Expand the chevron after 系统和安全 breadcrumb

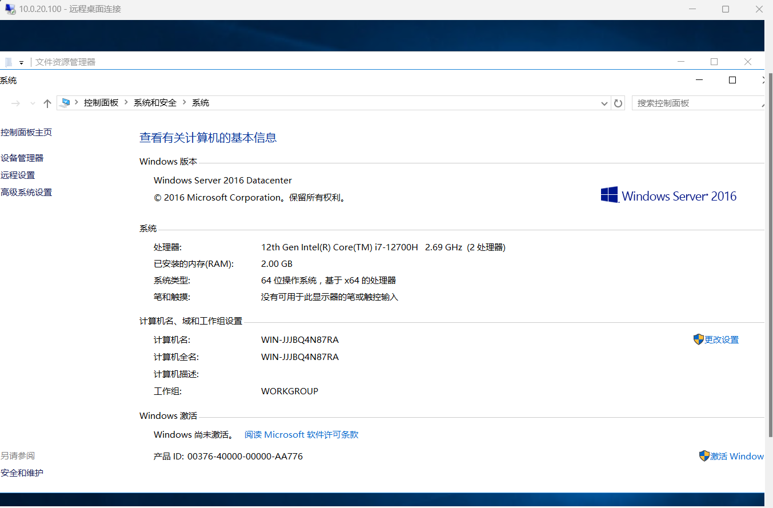click(x=185, y=103)
